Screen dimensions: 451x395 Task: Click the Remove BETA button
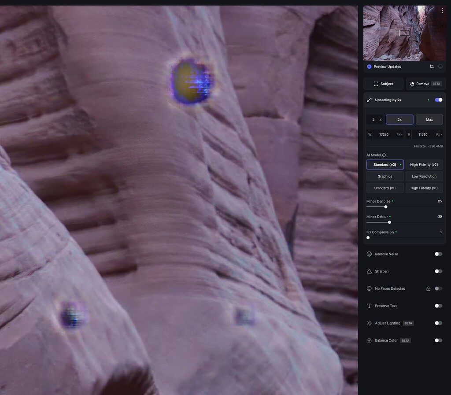[x=426, y=84]
